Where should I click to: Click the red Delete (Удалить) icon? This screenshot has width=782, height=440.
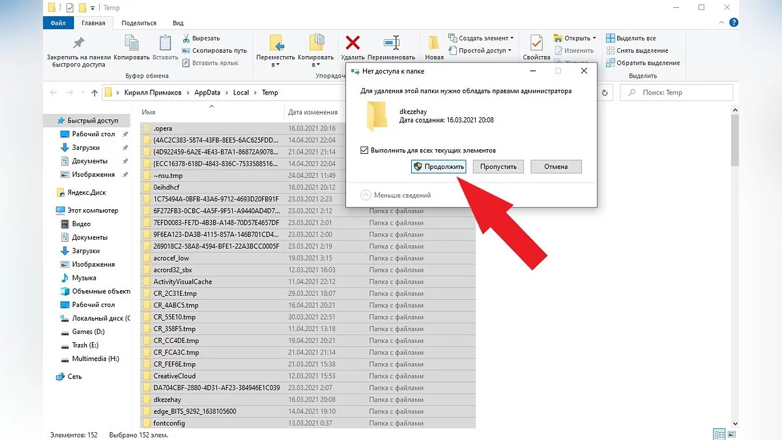point(353,44)
